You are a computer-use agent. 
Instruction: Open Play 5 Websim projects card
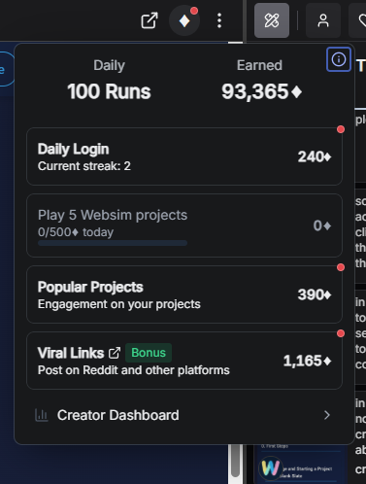pos(184,225)
